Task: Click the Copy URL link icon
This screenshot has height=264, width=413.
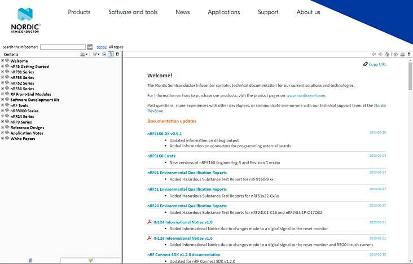Action: [x=365, y=64]
